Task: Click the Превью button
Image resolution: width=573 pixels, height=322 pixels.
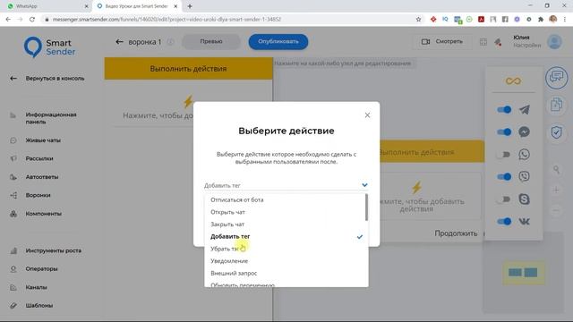Action: tap(211, 42)
